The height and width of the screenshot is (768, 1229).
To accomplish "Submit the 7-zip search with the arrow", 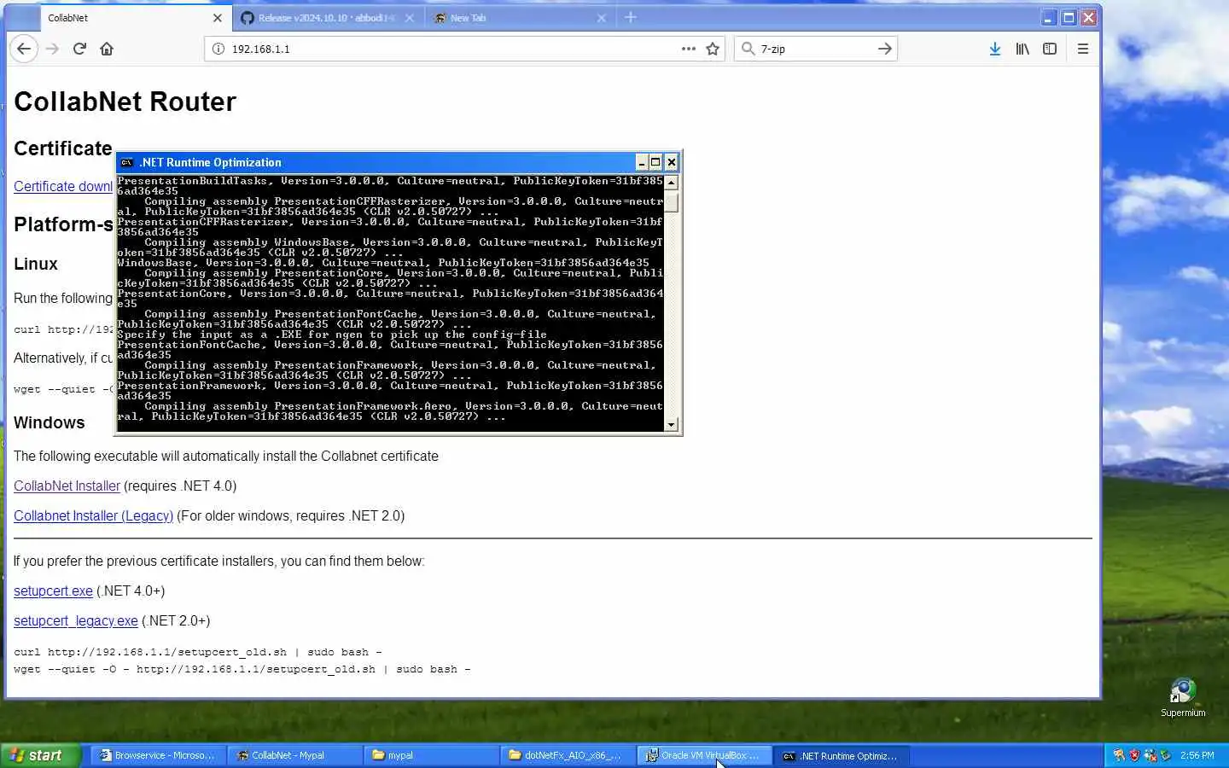I will (x=885, y=49).
